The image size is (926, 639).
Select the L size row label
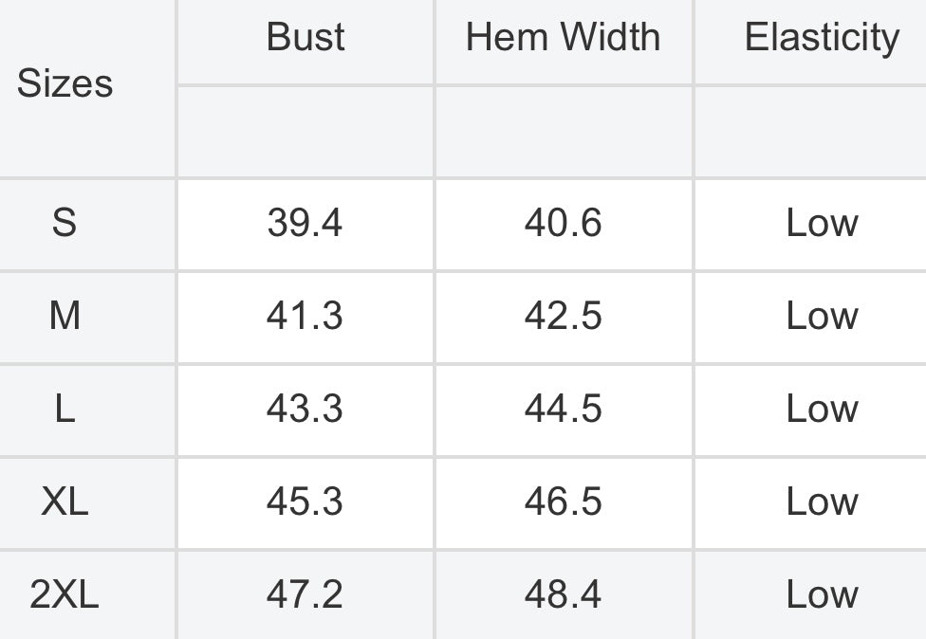[x=65, y=409]
